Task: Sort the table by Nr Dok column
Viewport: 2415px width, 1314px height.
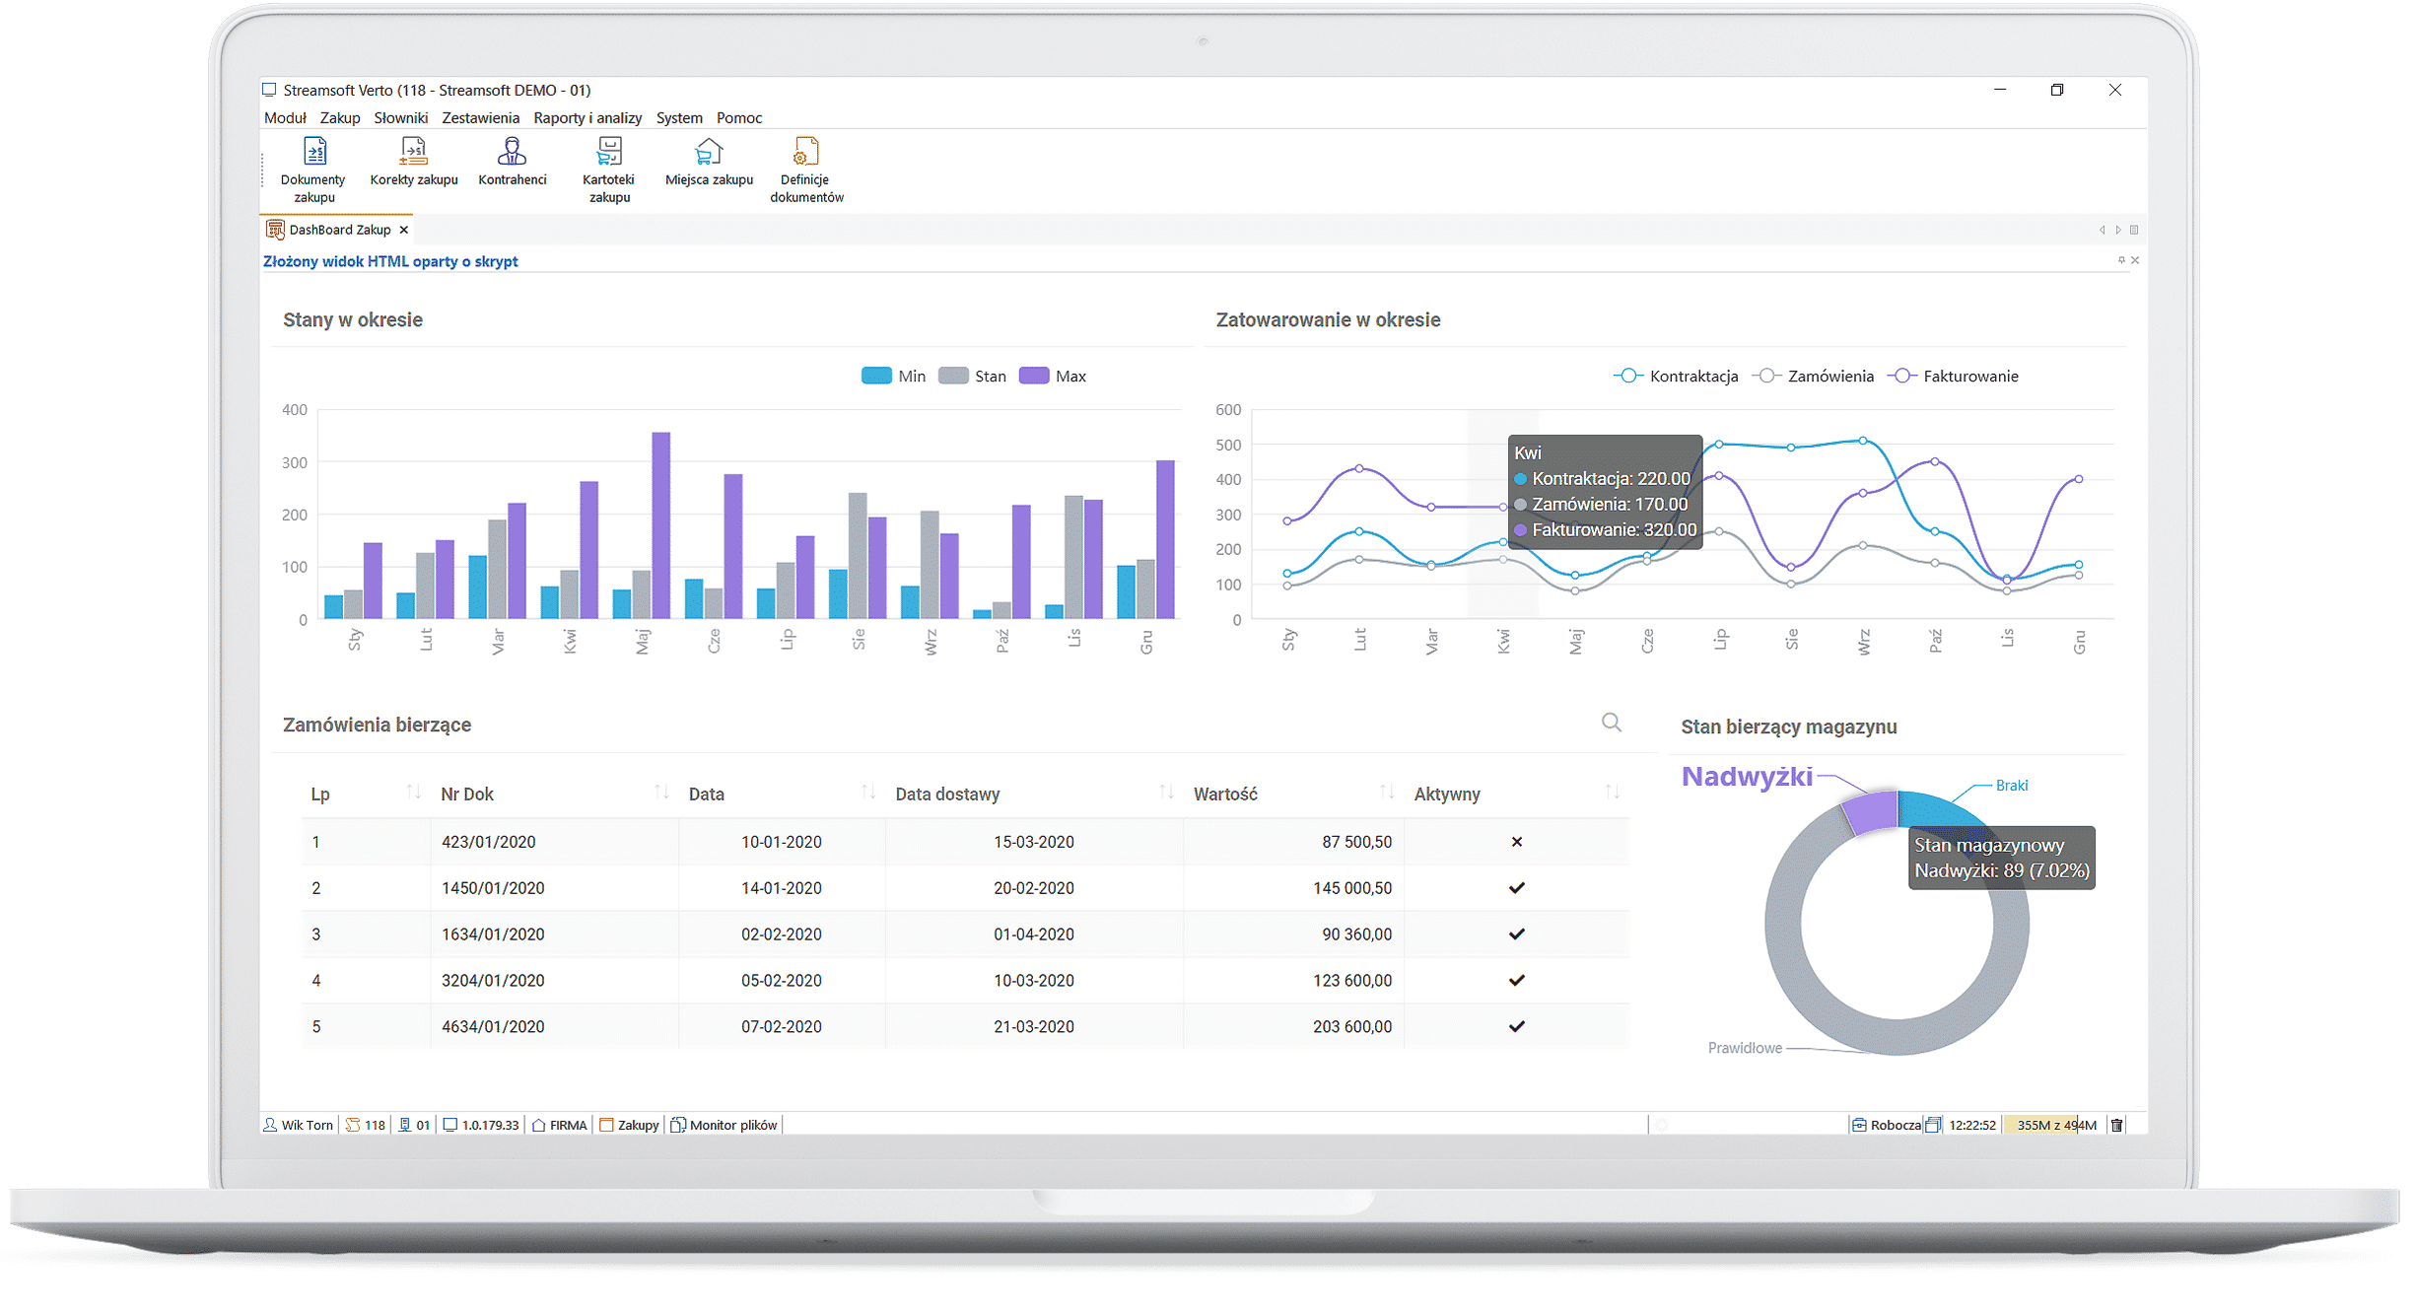Action: pyautogui.click(x=555, y=794)
